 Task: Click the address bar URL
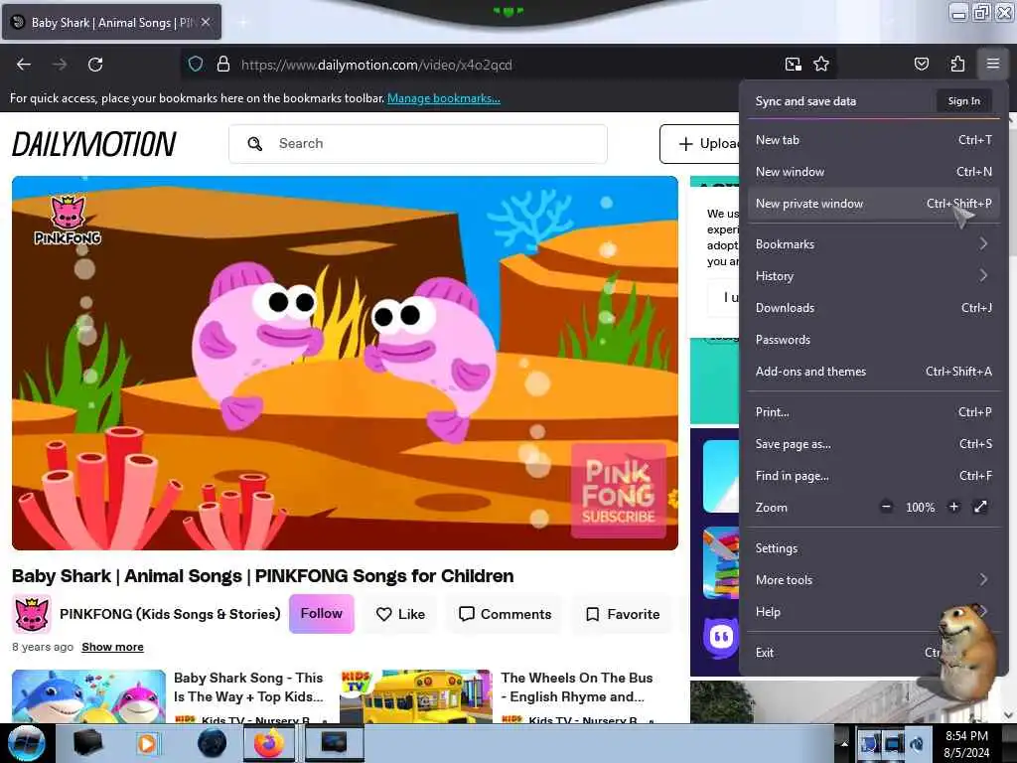tap(376, 65)
